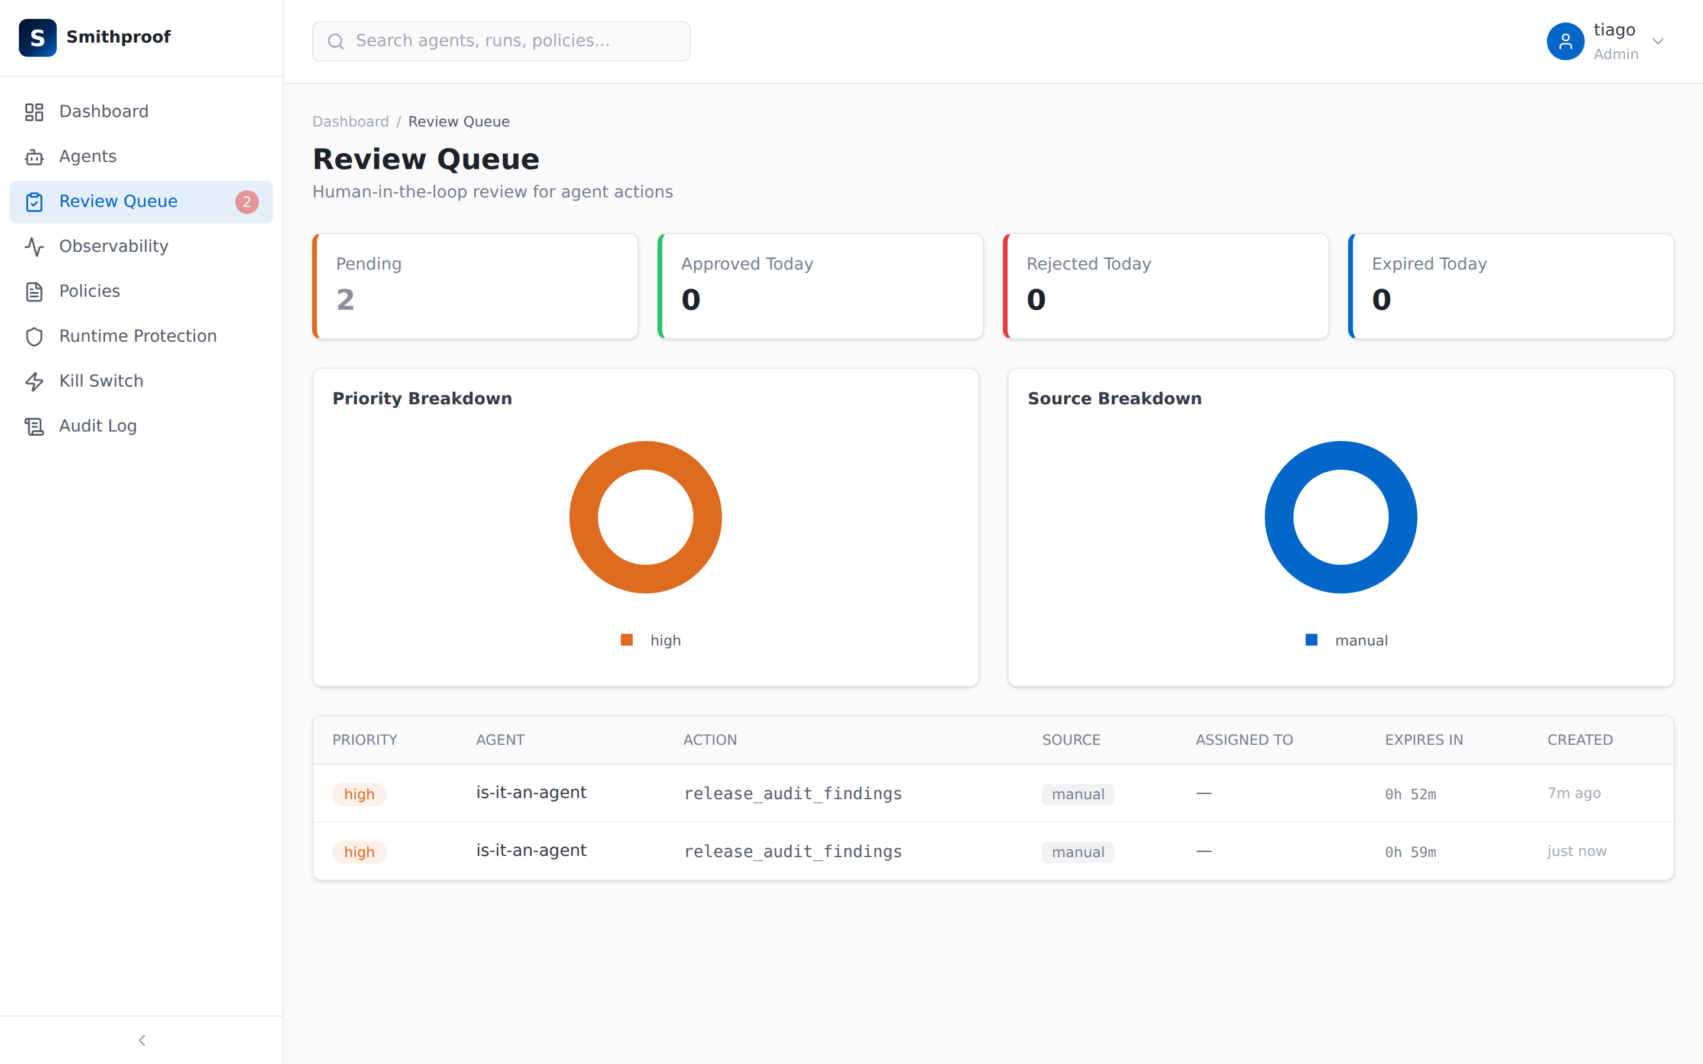Viewport: 1703px width, 1064px height.
Task: Select Runtime Protection in sidebar
Action: click(x=141, y=336)
